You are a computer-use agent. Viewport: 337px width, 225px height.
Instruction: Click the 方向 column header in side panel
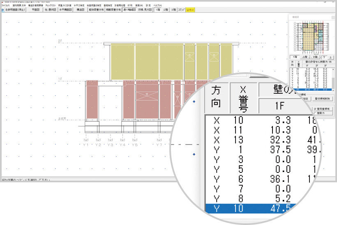[x=292, y=64]
